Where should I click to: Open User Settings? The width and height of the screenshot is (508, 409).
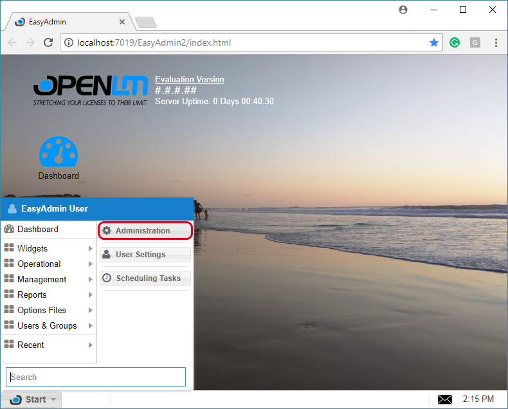145,255
